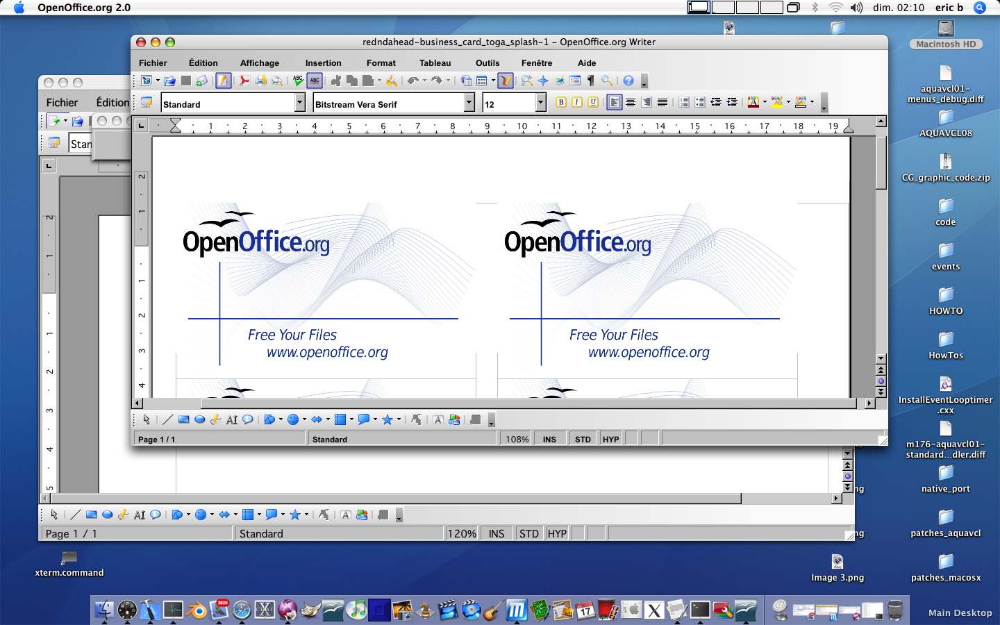The height and width of the screenshot is (625, 1000).
Task: Expand Basic Shapes dropdown arrow, front window
Action: [281, 419]
